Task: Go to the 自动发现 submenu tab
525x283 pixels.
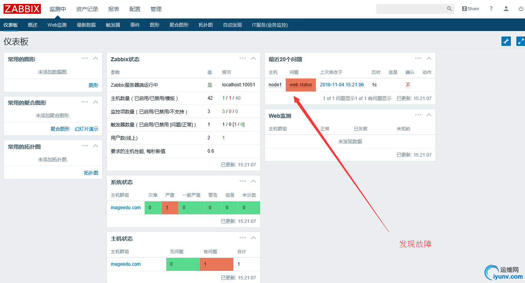Action: point(233,25)
